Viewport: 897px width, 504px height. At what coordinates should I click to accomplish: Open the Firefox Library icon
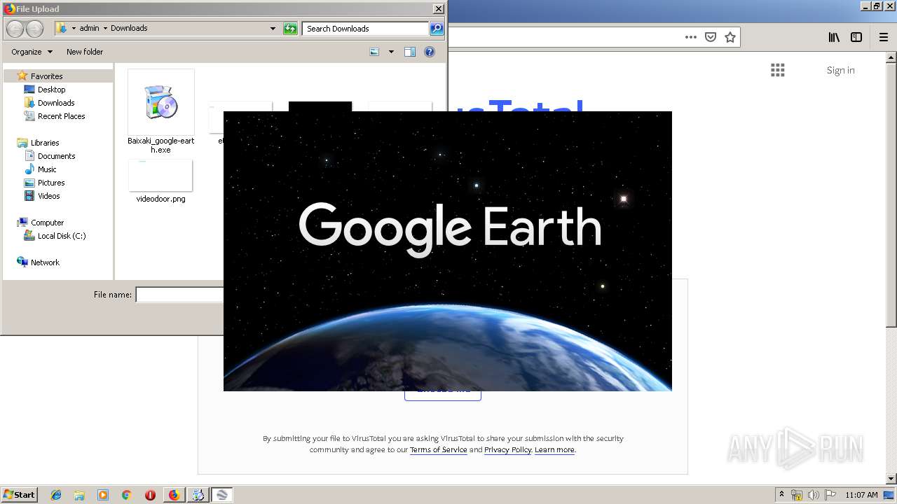[834, 37]
